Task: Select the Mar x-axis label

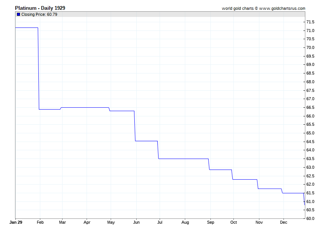Action: pos(62,222)
